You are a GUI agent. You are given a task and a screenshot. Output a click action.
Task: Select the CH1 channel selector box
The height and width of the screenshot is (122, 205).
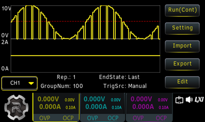(19, 83)
